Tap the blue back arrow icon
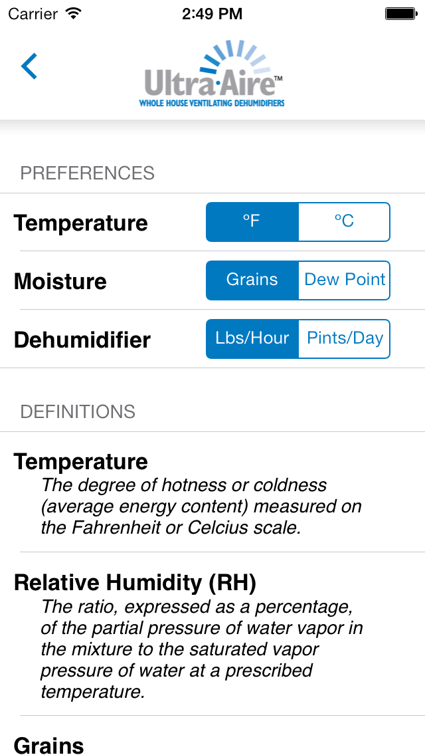425x755 pixels. (29, 66)
